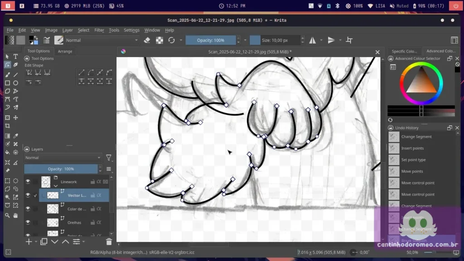
Task: Select the Freehand Brush tool
Action: point(7,75)
